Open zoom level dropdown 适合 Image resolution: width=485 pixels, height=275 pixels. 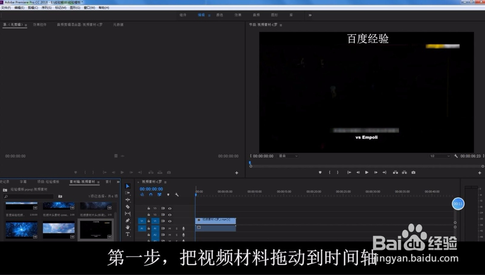click(288, 156)
